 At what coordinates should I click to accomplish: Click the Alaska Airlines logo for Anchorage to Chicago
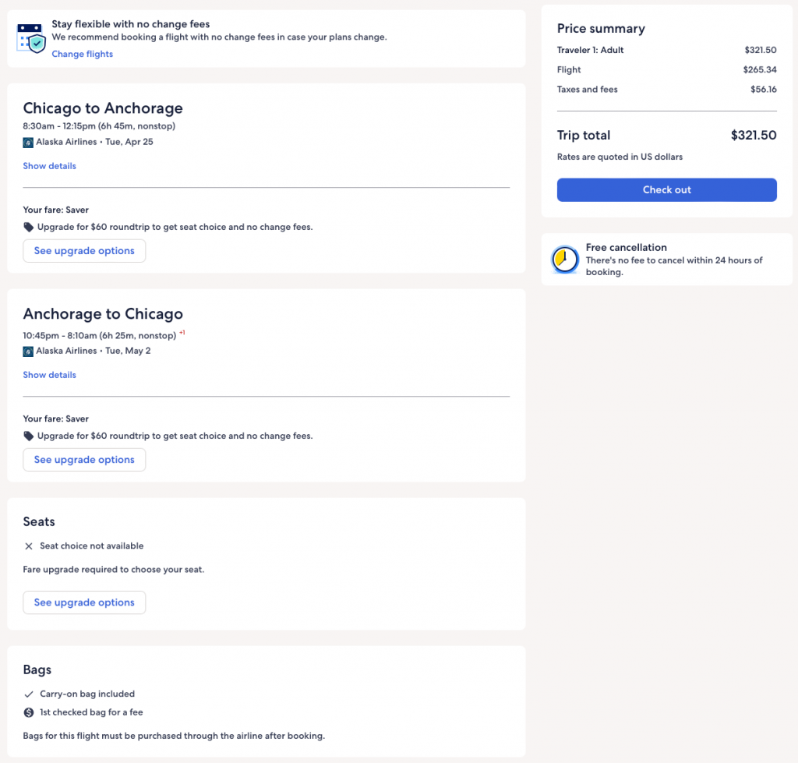point(28,351)
